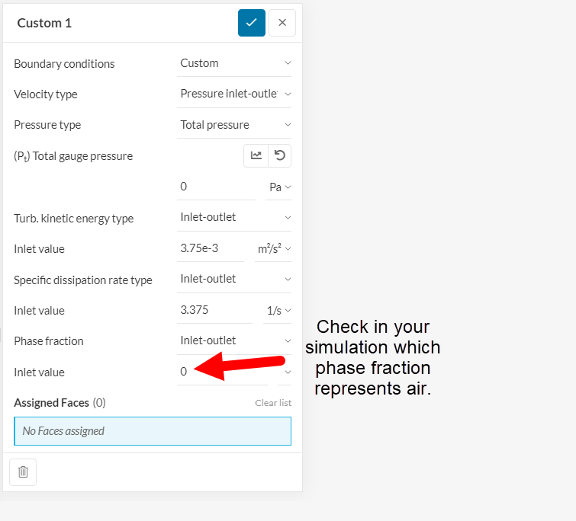Change the m²/s² unit selector
576x521 pixels.
(274, 248)
